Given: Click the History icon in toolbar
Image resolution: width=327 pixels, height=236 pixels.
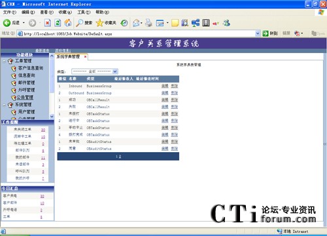Looking at the screenshot, I should [x=124, y=23].
